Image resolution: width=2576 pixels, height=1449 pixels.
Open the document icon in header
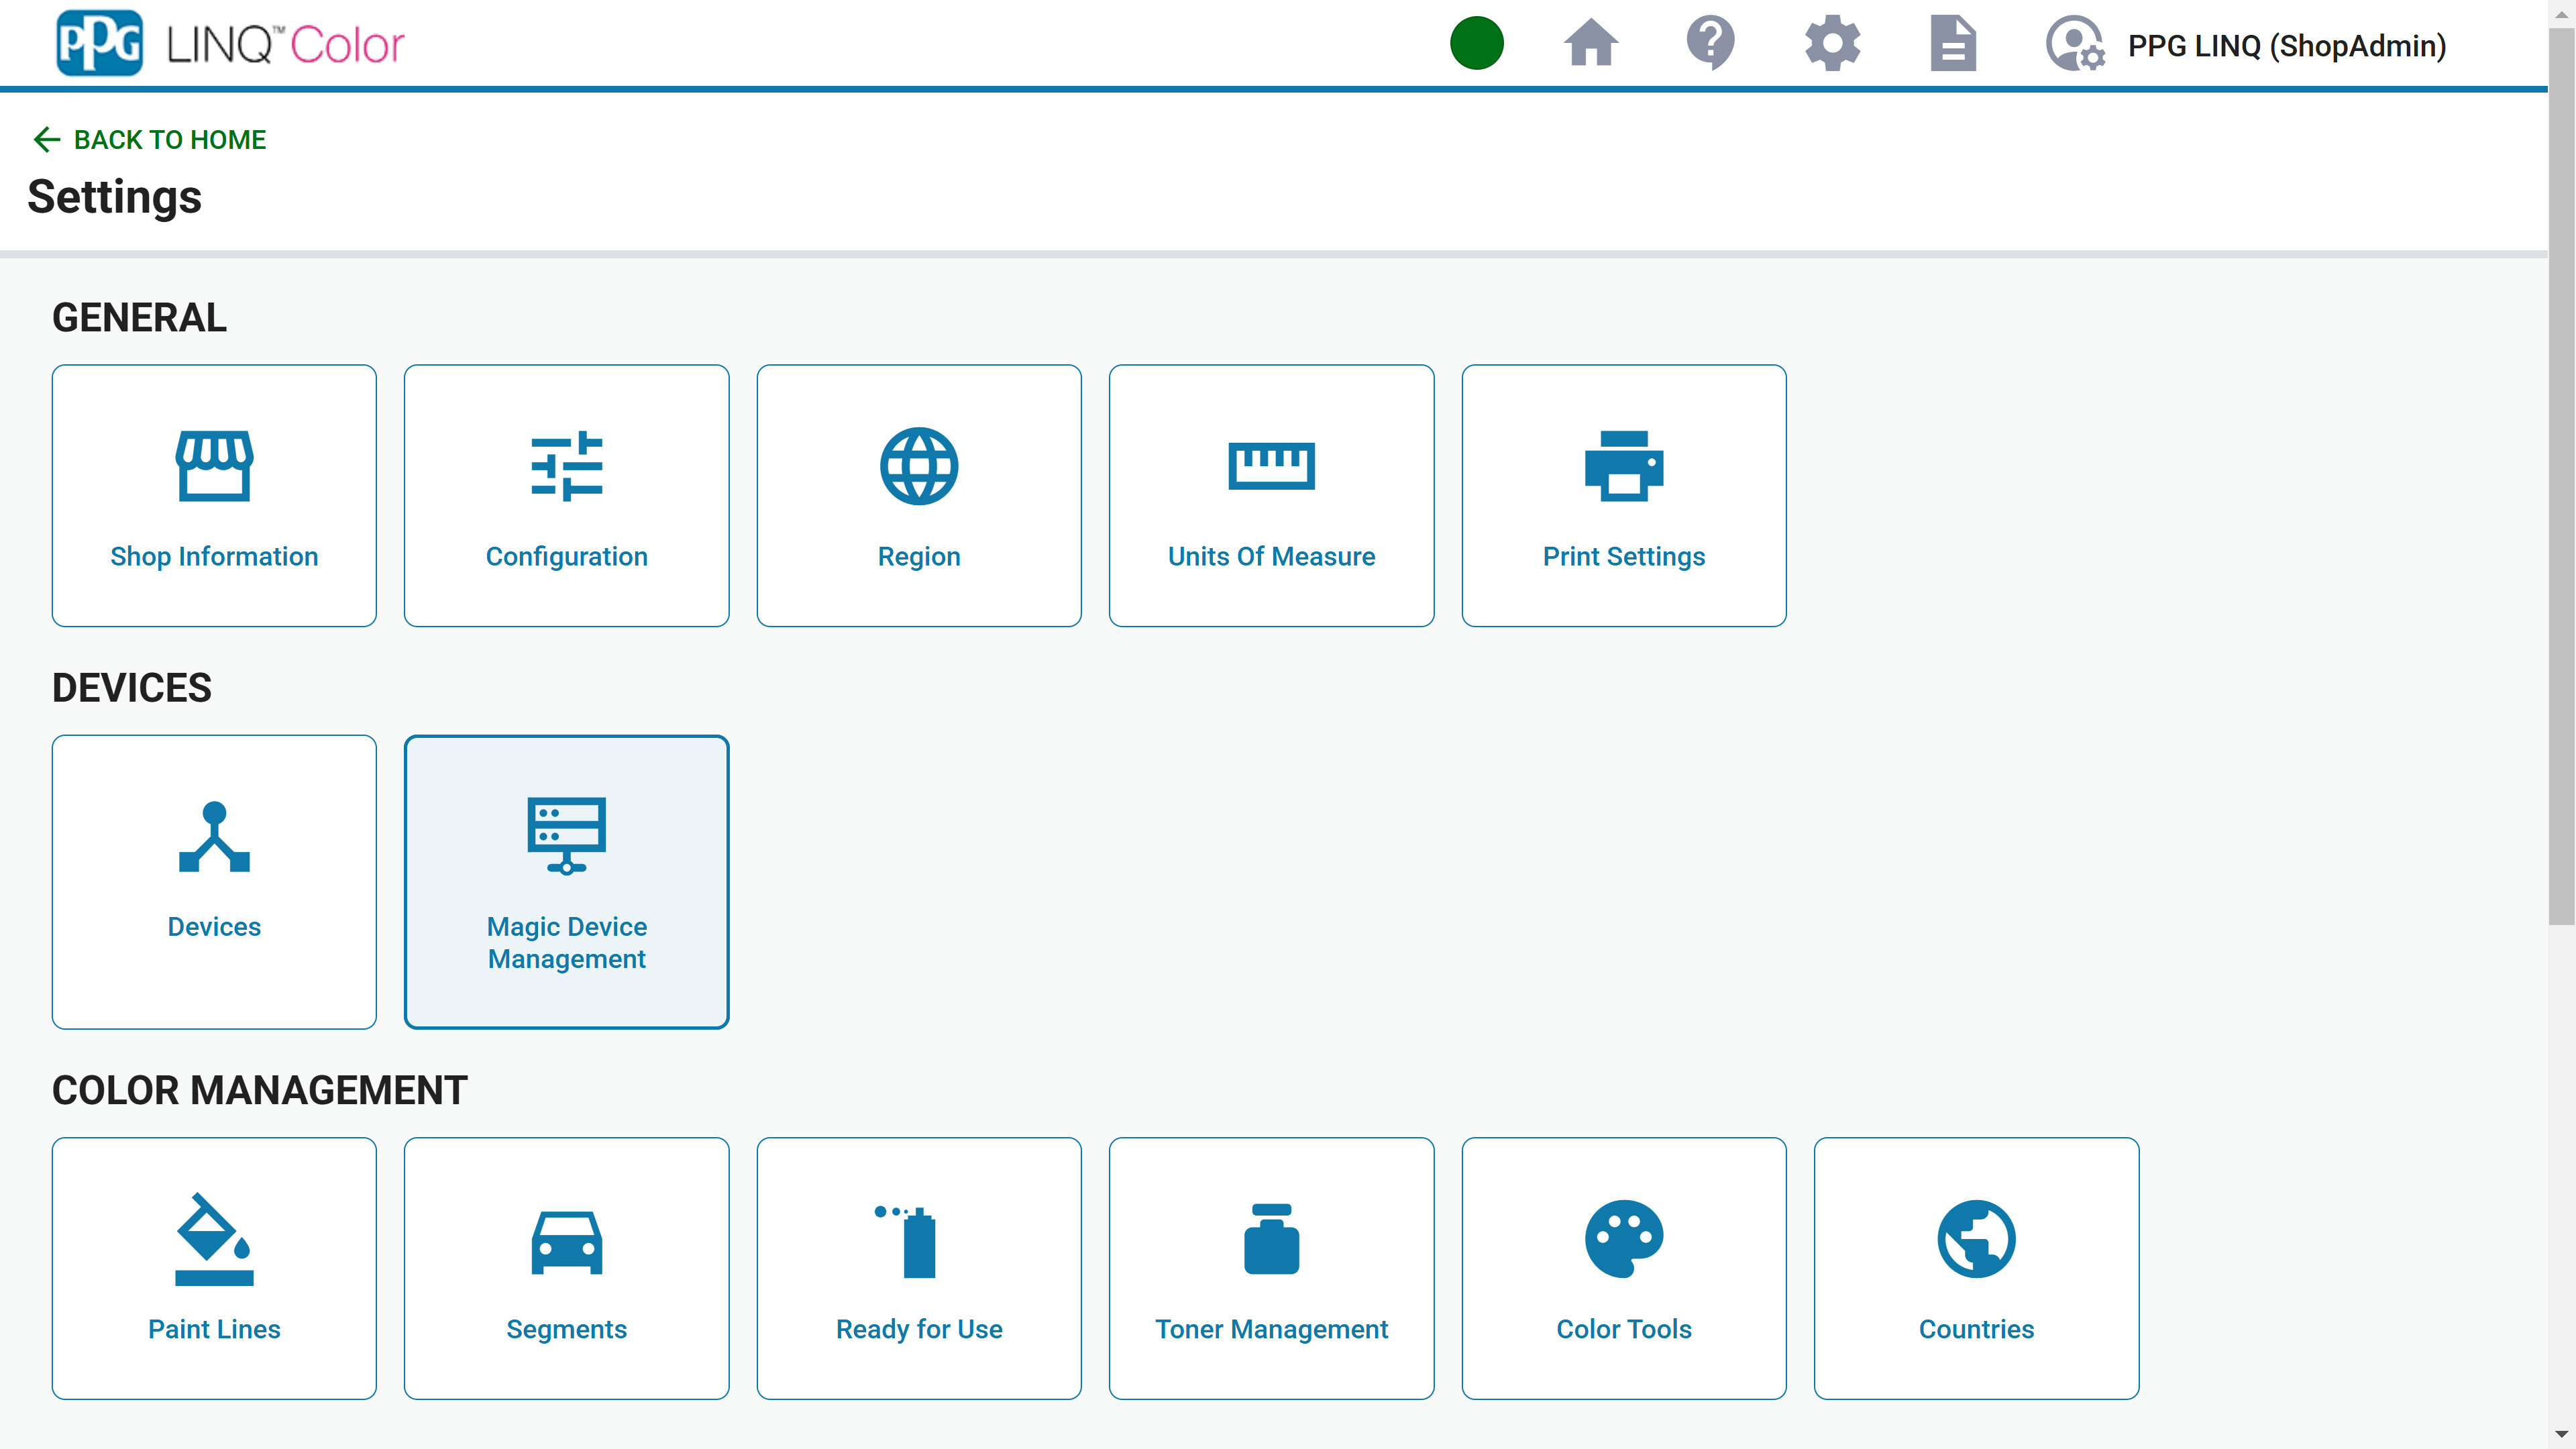[1952, 44]
